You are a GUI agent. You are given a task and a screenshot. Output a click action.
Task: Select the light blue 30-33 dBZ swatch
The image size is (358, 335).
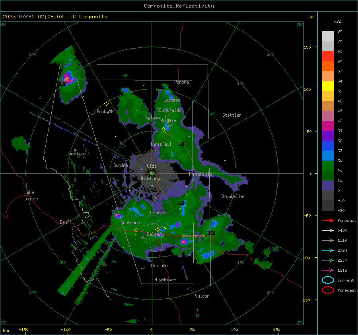pos(328,156)
